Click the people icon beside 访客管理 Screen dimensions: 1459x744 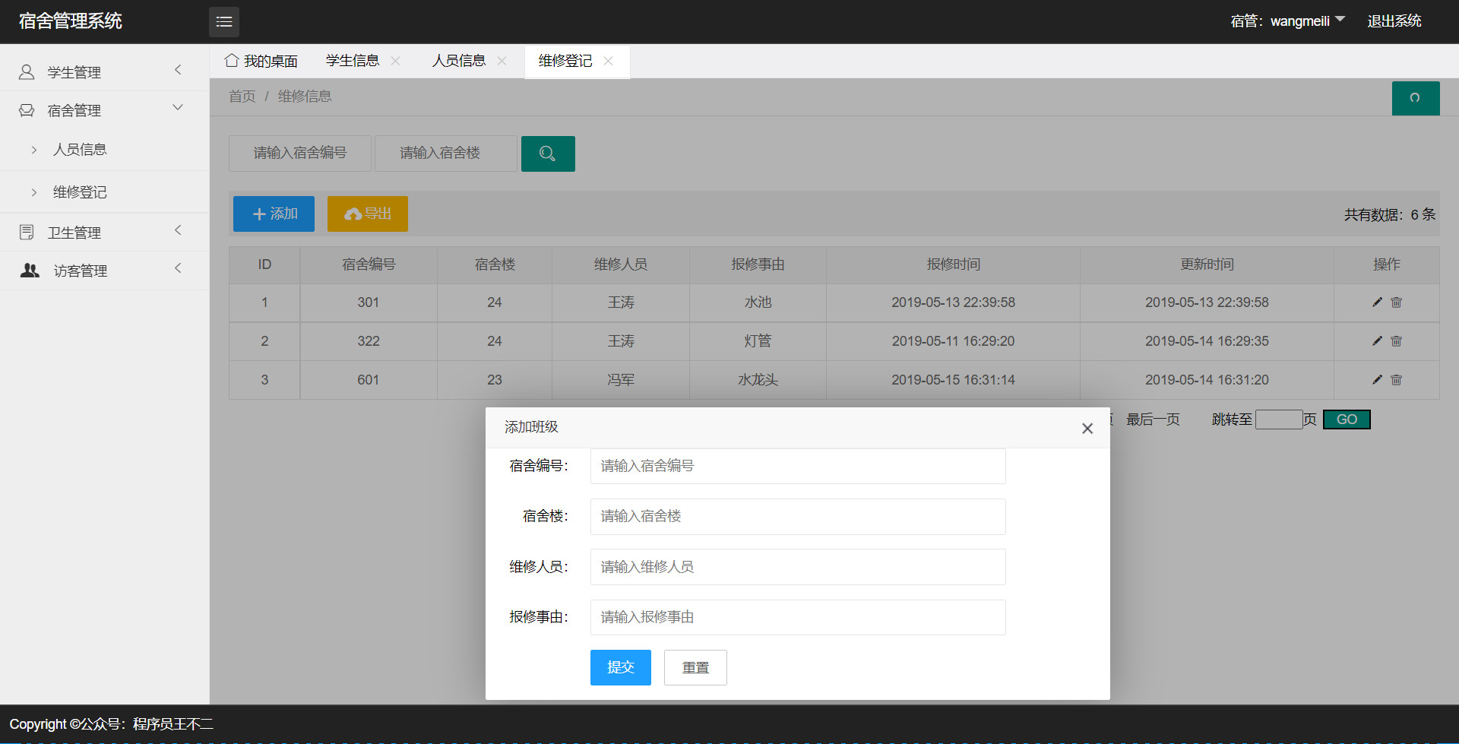[29, 270]
